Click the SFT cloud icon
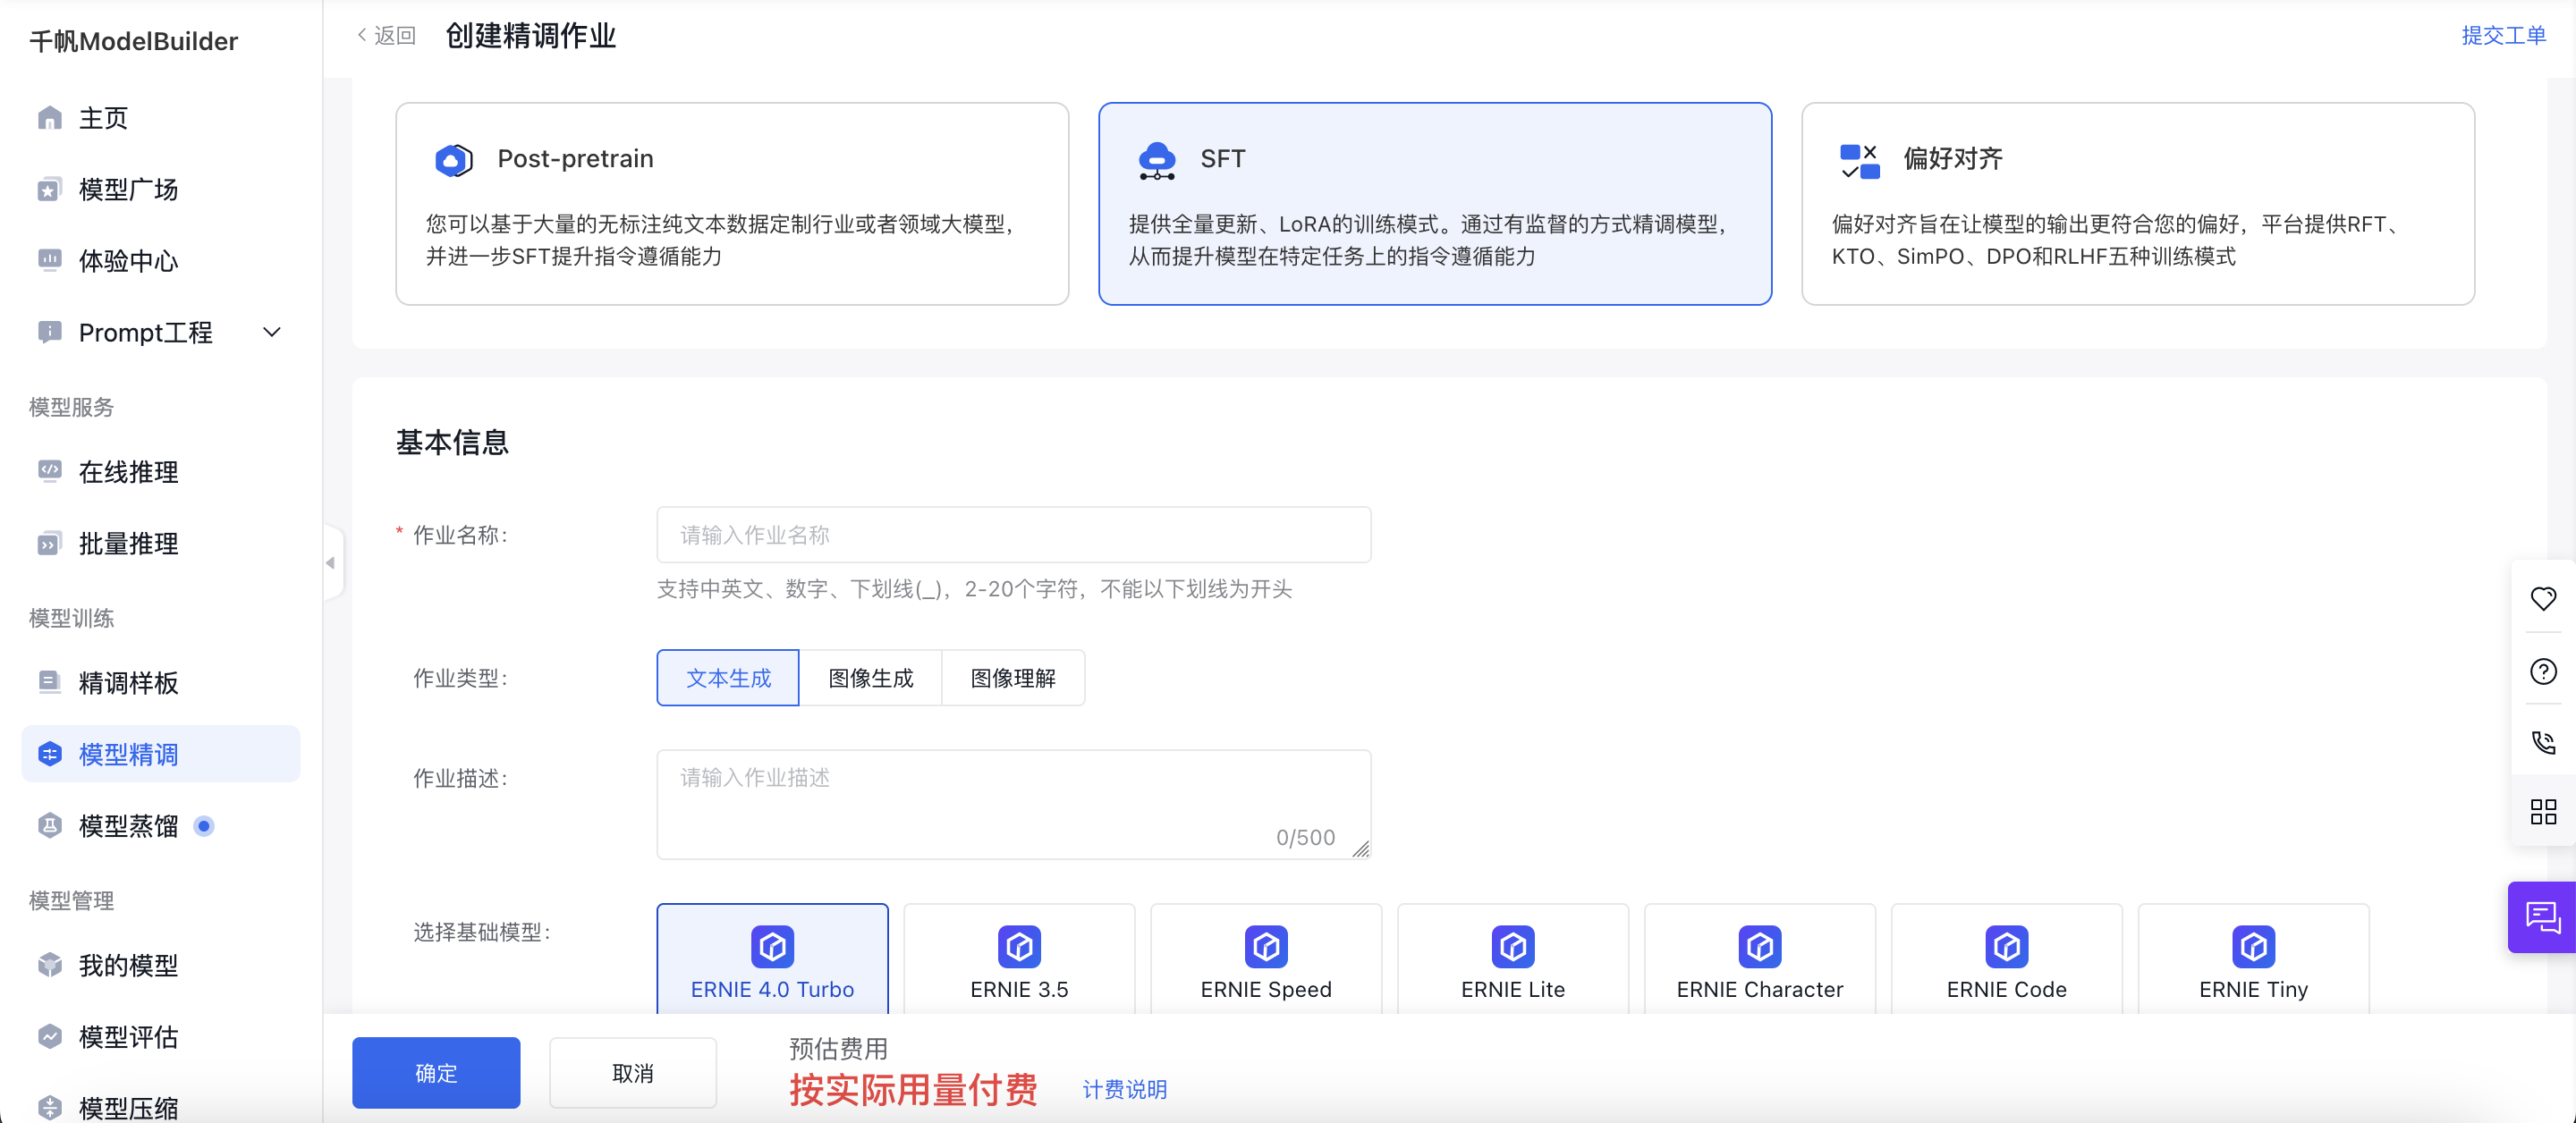The height and width of the screenshot is (1123, 2576). (x=1157, y=160)
